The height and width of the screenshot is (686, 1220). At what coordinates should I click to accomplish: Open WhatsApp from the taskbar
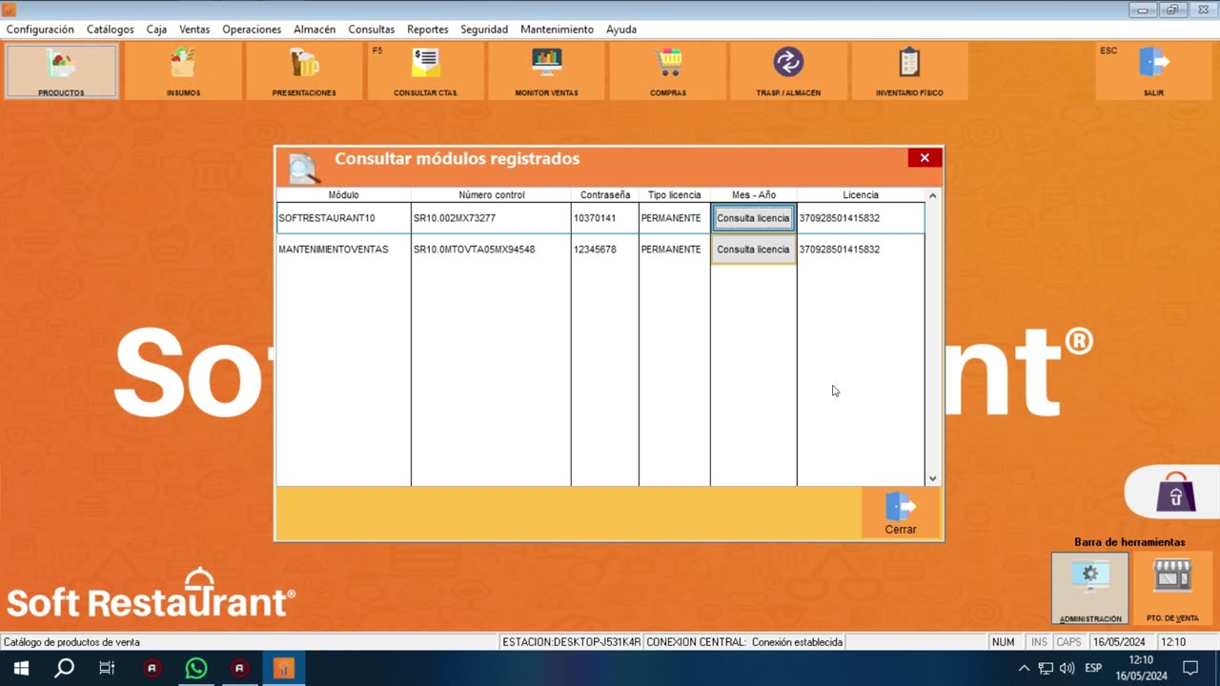tap(195, 669)
